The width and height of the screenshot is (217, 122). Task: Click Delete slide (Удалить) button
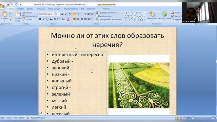[27, 20]
